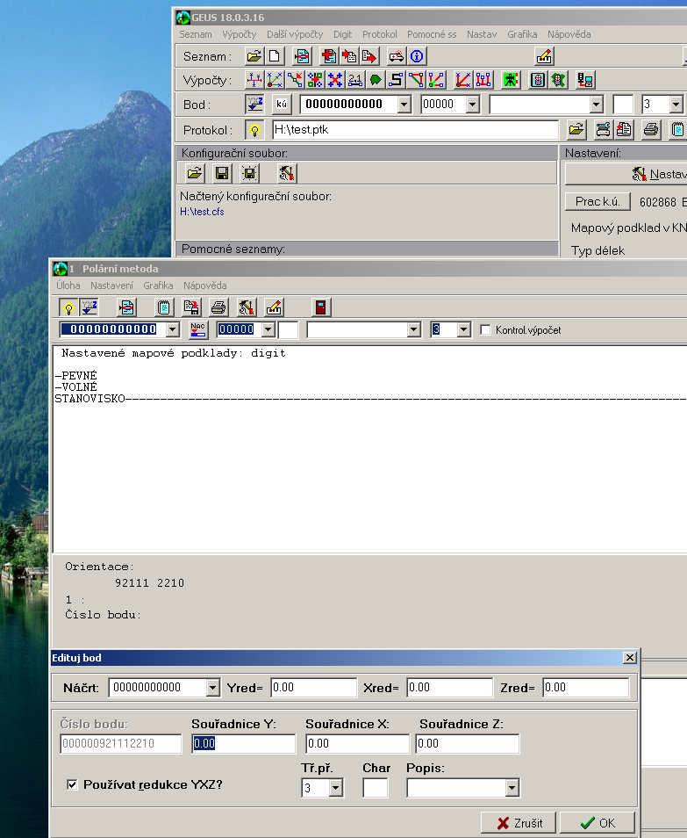This screenshot has width=687, height=838.
Task: Expand the Popis dropdown list
Action: pyautogui.click(x=512, y=788)
